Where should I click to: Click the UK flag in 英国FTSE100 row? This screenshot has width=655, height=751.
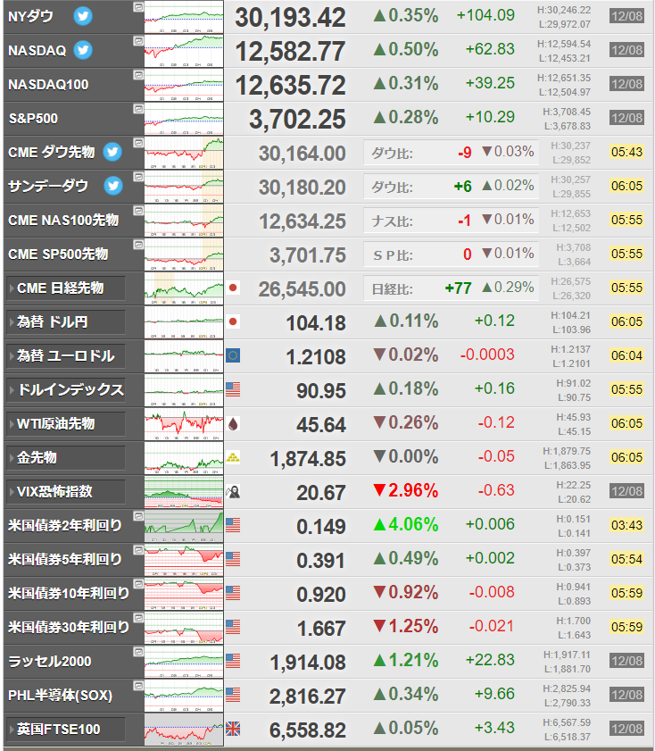tap(233, 729)
